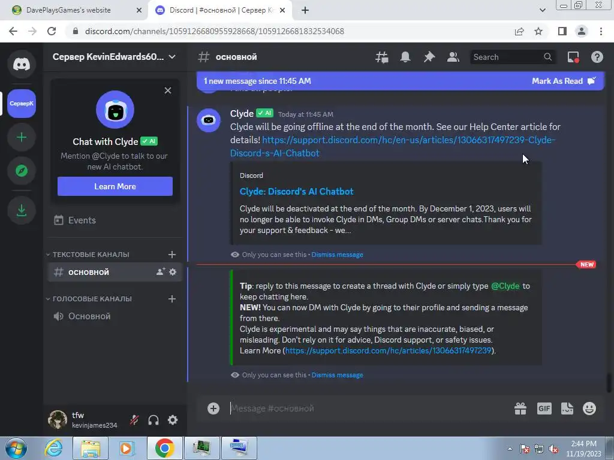Show hidden tray icons arrow

[x=510, y=449]
